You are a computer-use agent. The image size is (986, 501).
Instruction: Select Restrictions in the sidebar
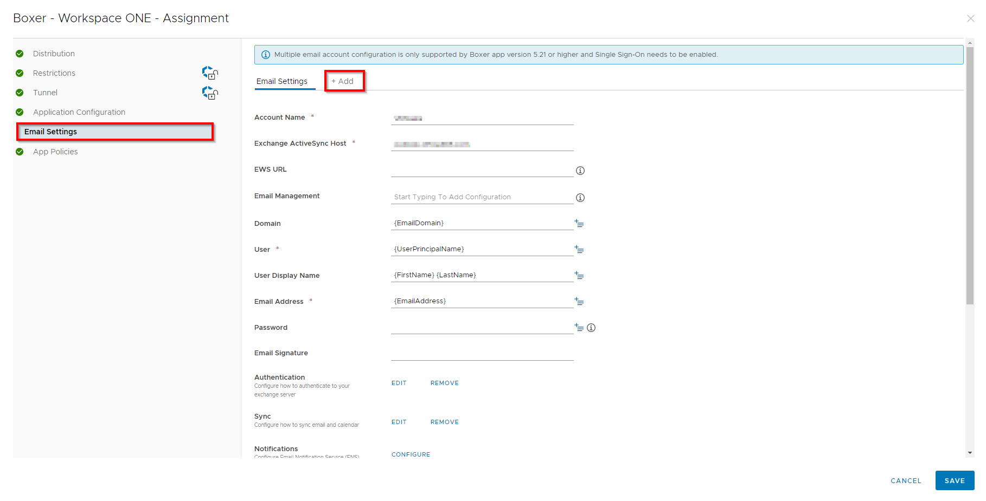(x=54, y=73)
